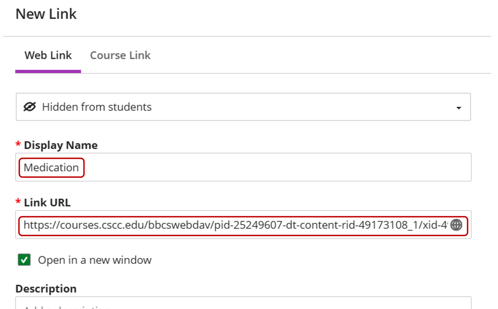498x309 pixels.
Task: Click the New Link heading
Action: pos(46,14)
